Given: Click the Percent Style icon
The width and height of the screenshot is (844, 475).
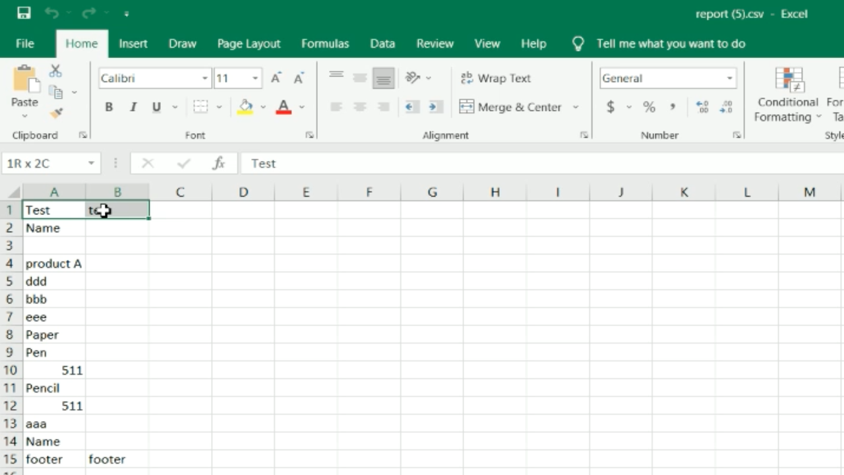Looking at the screenshot, I should click(x=649, y=107).
